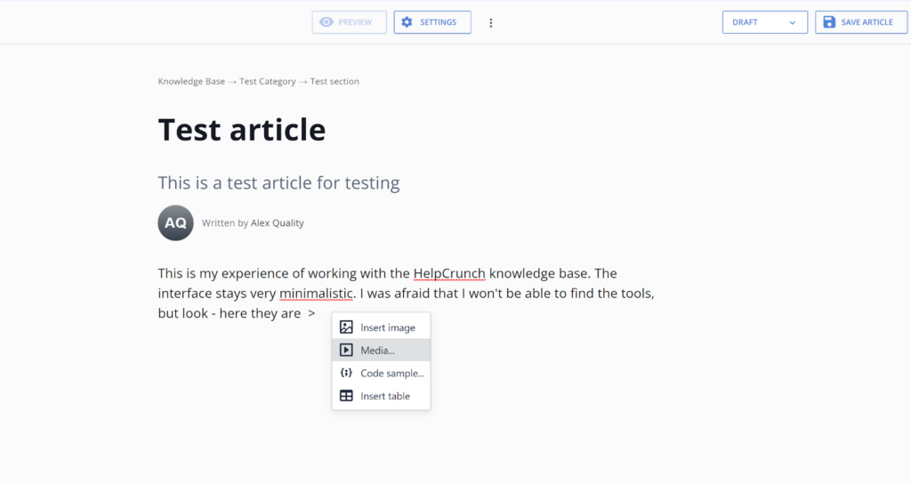This screenshot has width=911, height=484.
Task: Click the '>' character after 'here they are'
Action: (x=311, y=314)
